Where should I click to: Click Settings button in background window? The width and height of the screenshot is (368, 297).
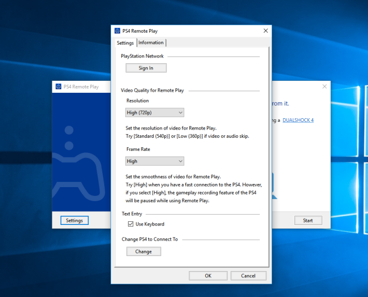[75, 220]
